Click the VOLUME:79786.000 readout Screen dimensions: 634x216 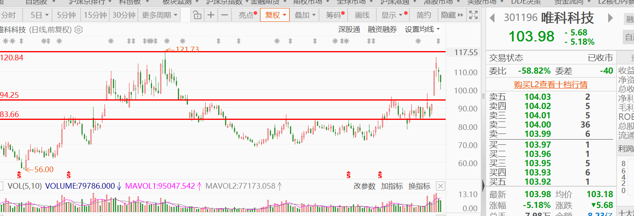pos(80,186)
